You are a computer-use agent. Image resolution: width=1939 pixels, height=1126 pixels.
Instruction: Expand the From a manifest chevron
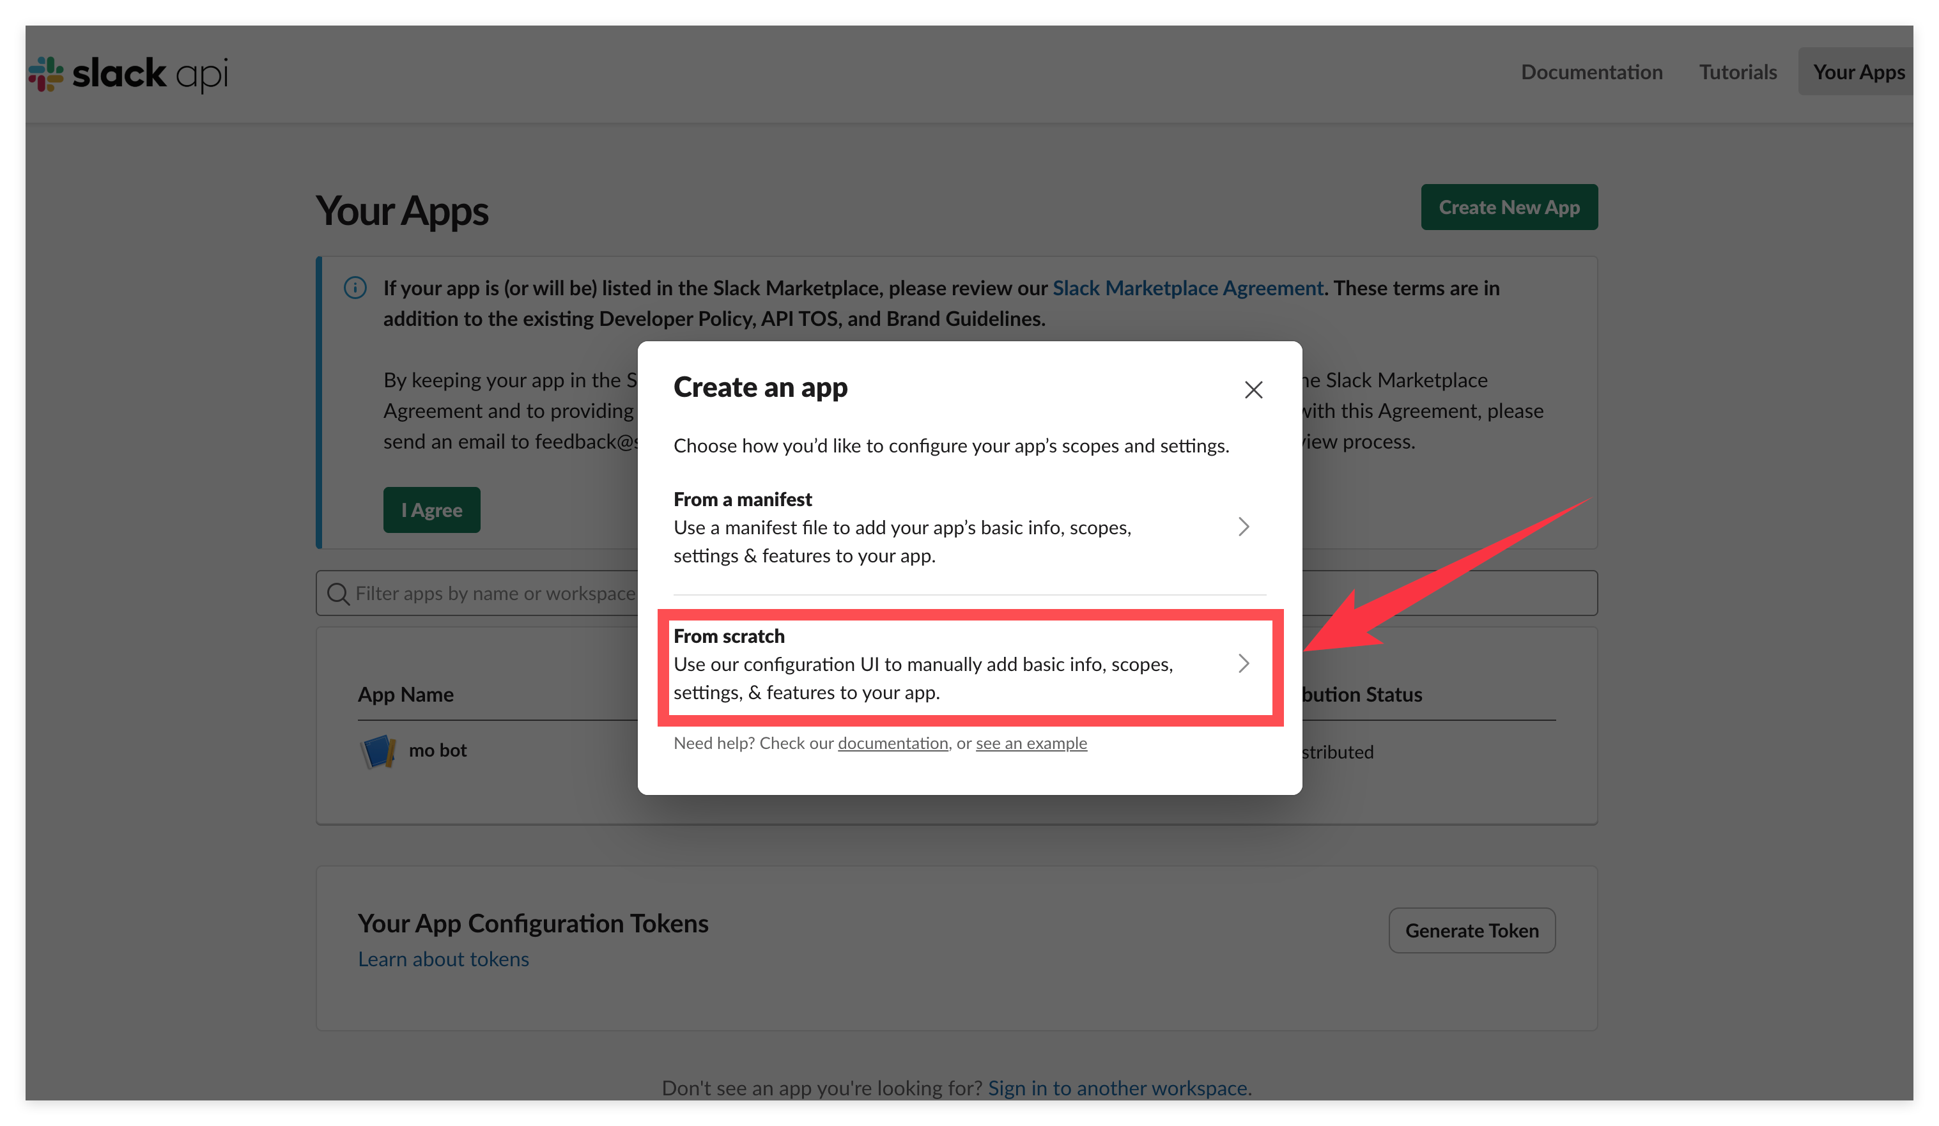(1244, 527)
